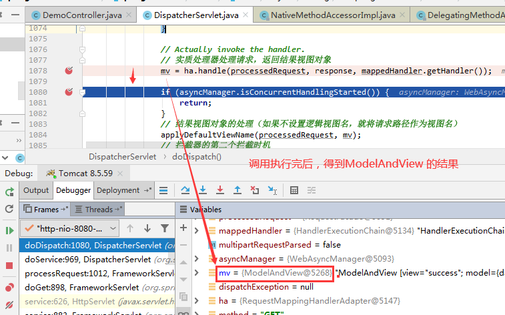Click the expand double-chevron in left gutter
505x315 pixels.
[x=19, y=140]
